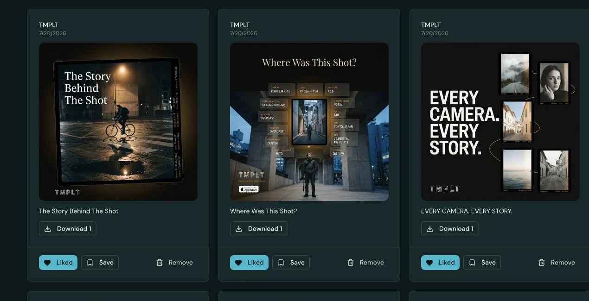Click TMPLT author name above the cyclist photo
Viewport: 589px width, 301px height.
(49, 25)
